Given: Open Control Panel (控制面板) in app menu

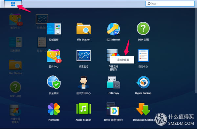Looking at the screenshot, I should click(54, 29).
